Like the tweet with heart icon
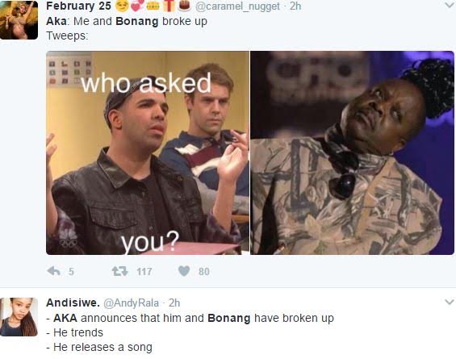Image resolution: width=456 pixels, height=359 pixels. pos(184,271)
